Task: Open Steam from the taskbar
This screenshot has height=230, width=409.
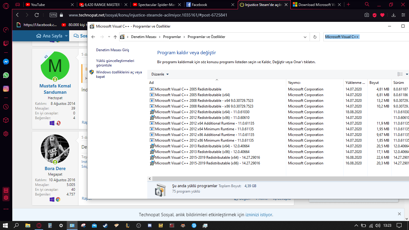Action: tap(106, 225)
